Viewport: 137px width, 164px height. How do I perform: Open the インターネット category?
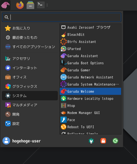[x=30, y=68]
